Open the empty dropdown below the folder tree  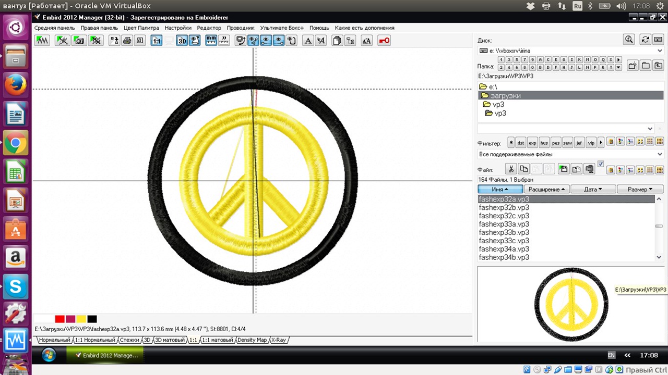pos(566,129)
